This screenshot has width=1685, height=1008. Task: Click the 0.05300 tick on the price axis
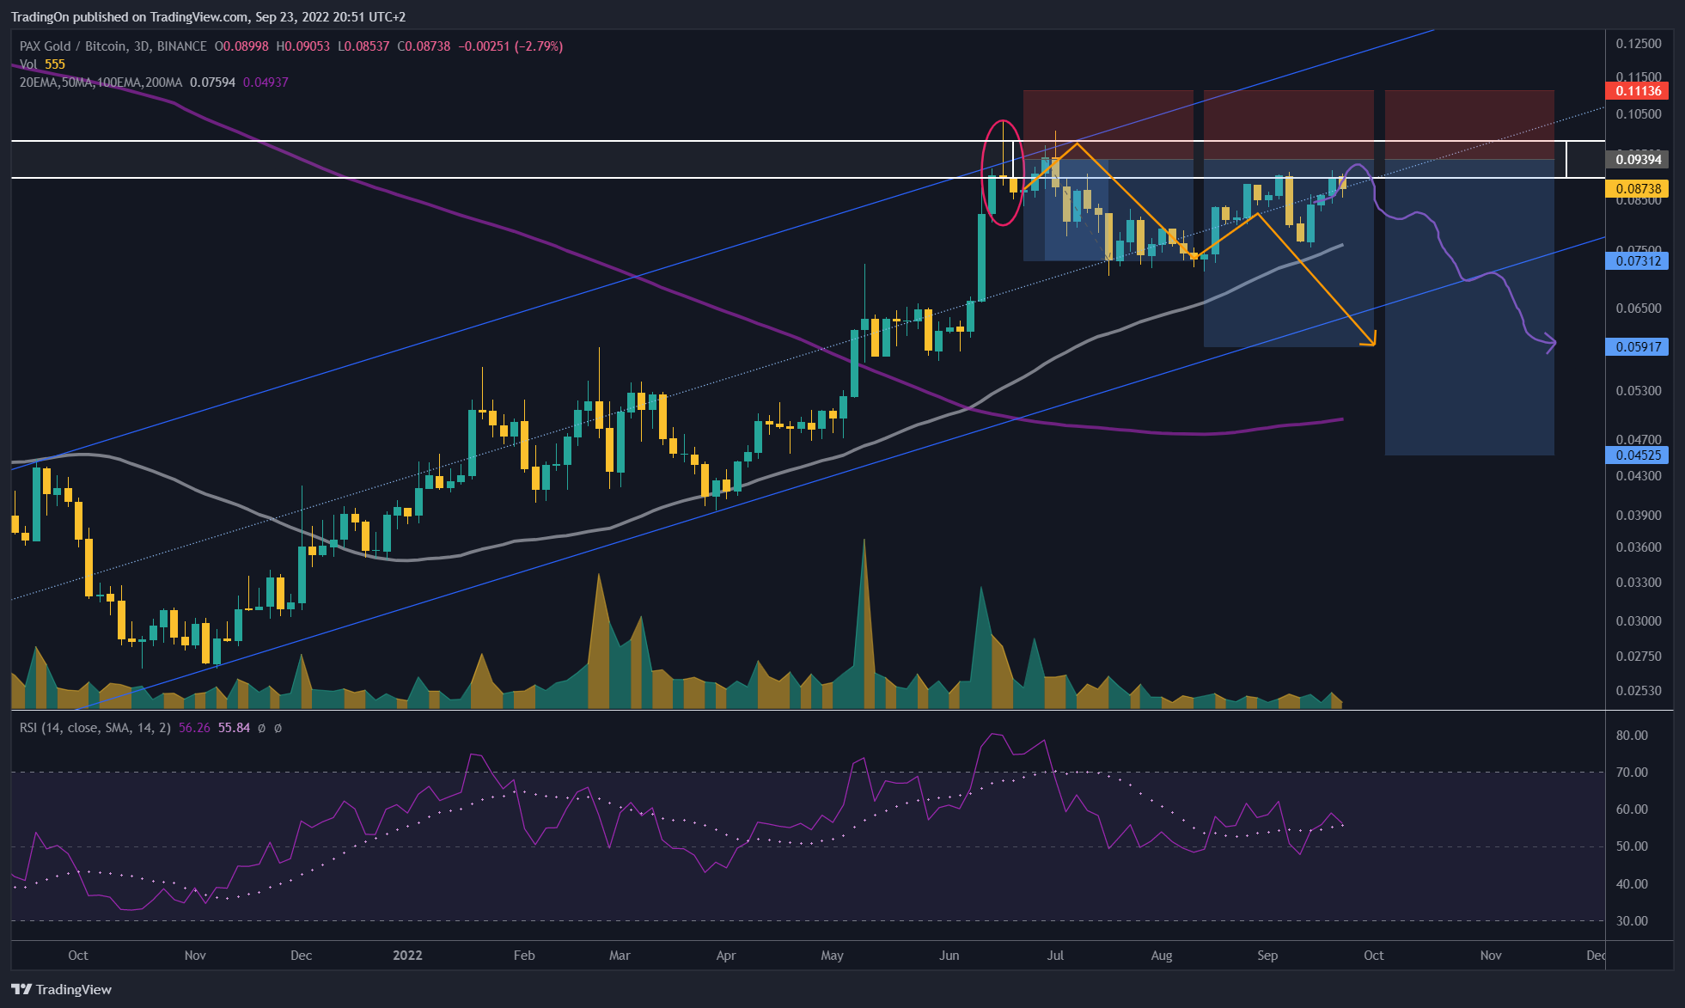point(1639,390)
